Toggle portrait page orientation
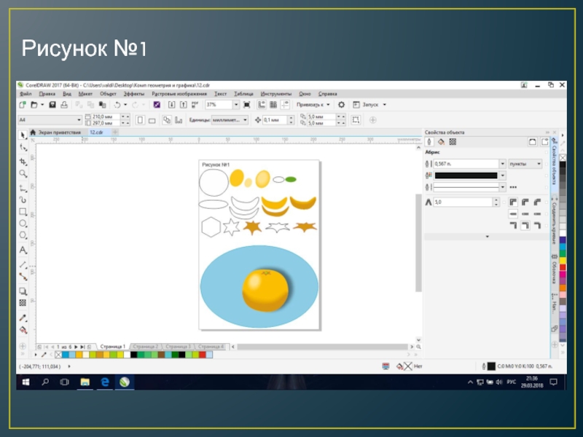Viewport: 583px width, 437px height. click(140, 119)
